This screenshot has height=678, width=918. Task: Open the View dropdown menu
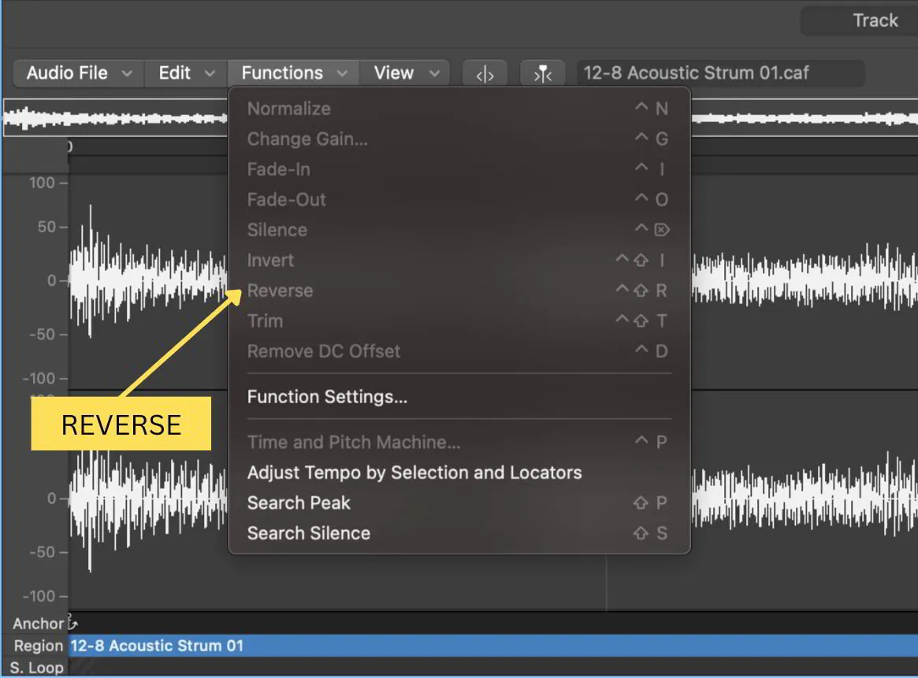click(404, 72)
